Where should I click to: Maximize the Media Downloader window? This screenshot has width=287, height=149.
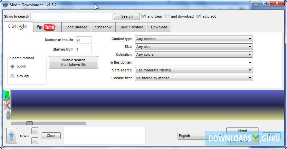265,4
